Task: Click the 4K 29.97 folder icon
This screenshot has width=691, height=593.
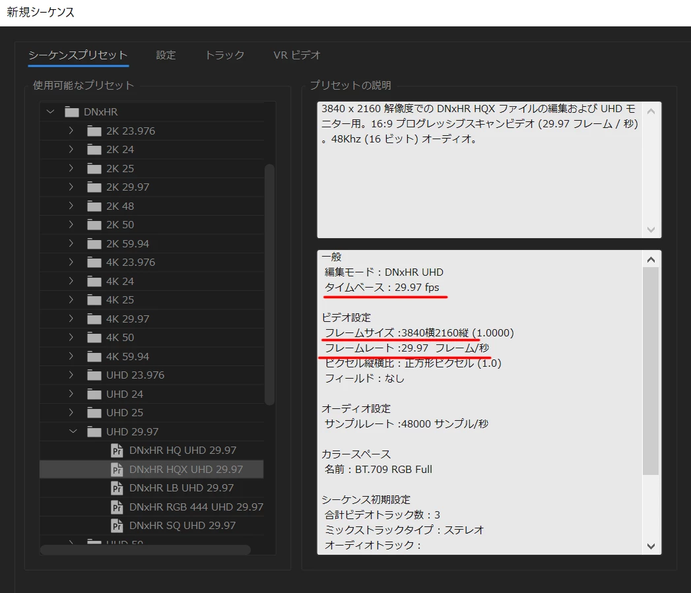Action: coord(94,319)
